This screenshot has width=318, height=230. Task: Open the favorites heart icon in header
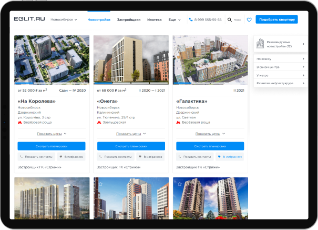[249, 19]
